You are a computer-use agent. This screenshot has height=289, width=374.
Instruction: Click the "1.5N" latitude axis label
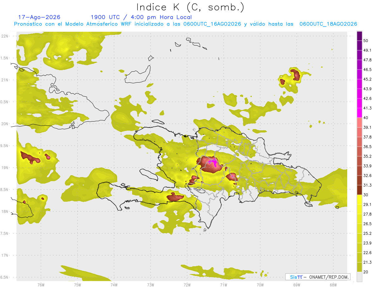tap(4, 58)
